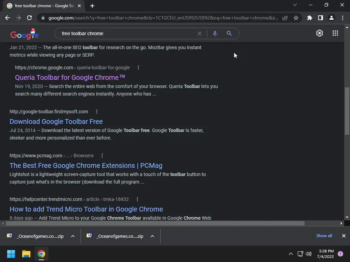Open options for the Queria Toolbar result
The width and height of the screenshot is (350, 262).
(x=138, y=68)
